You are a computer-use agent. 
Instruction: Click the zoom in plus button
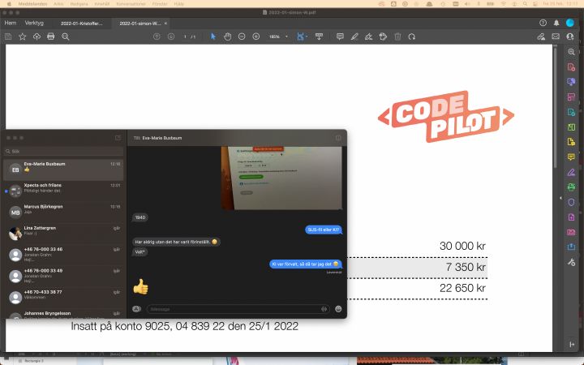(256, 36)
